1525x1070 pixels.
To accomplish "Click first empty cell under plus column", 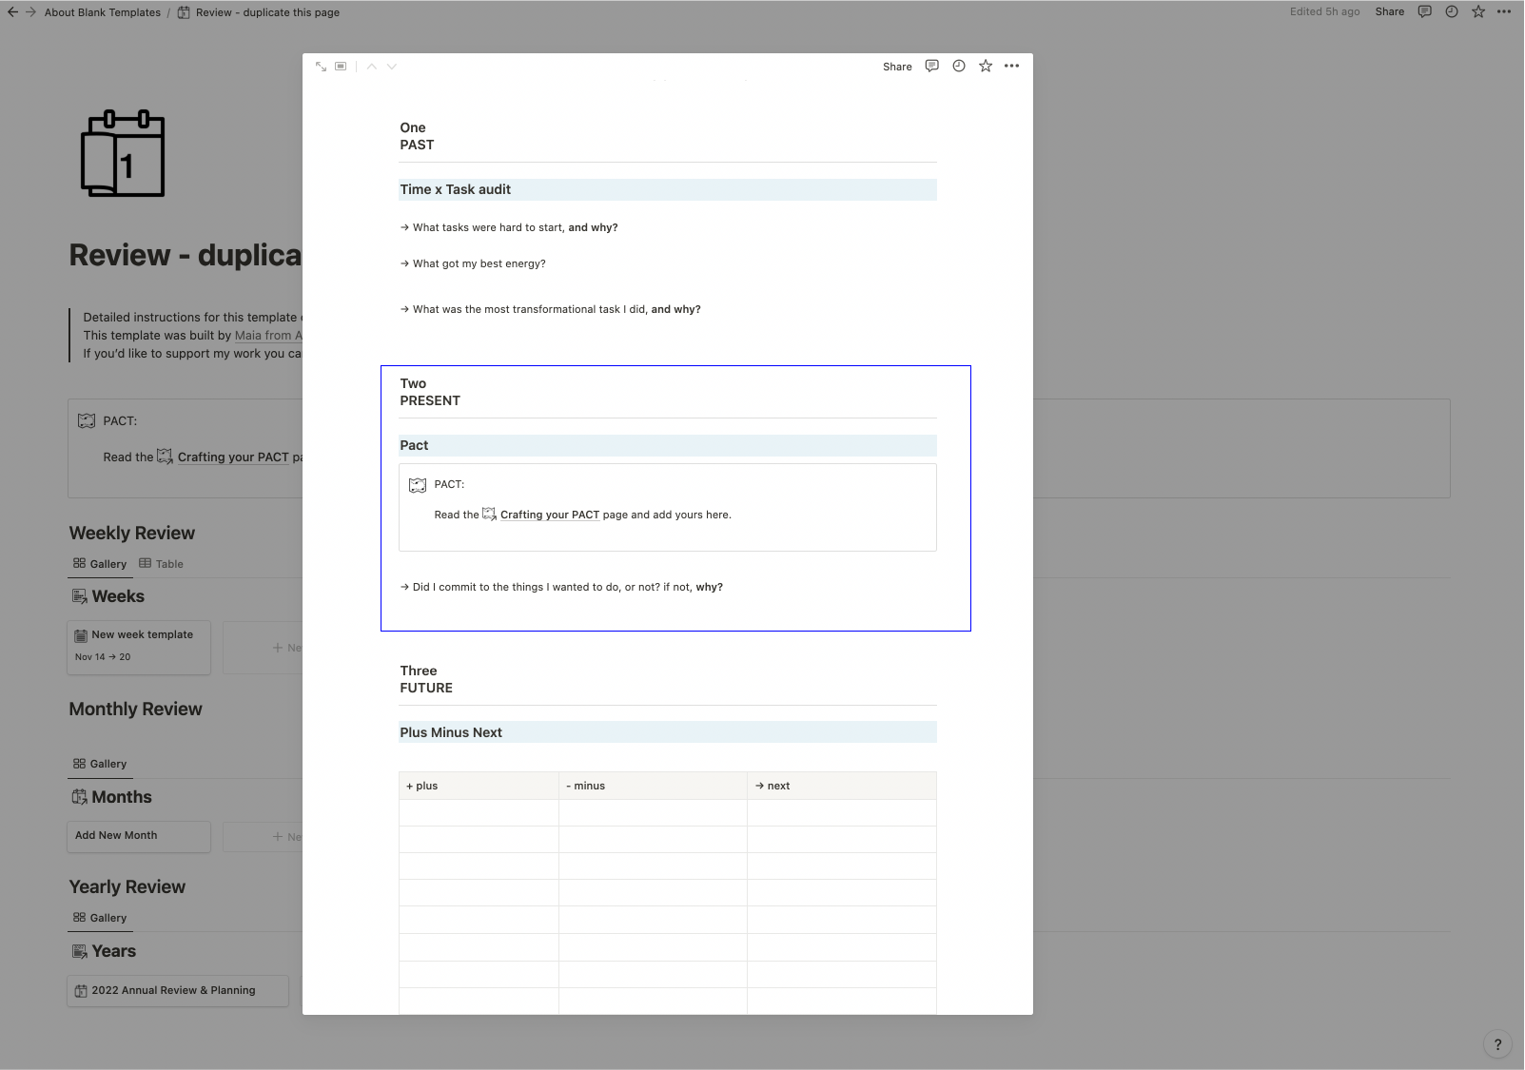I will (479, 812).
